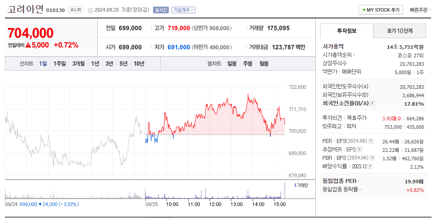The width and height of the screenshot is (432, 218).
Task: Switch to the 투자정보 tab
Action: 347,31
